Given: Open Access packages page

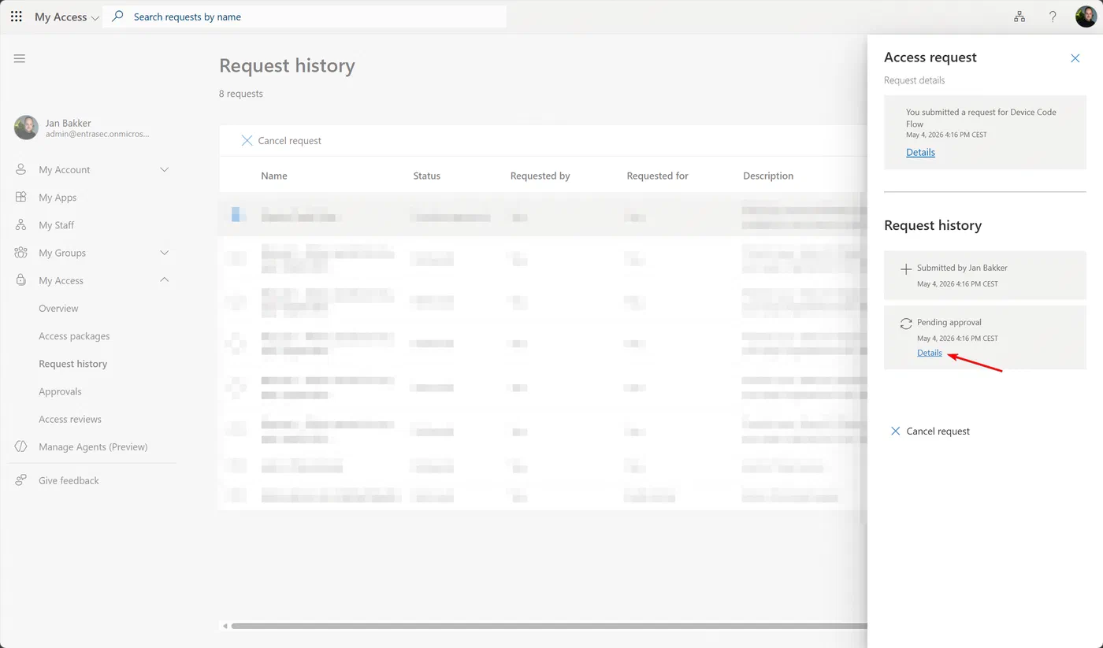Looking at the screenshot, I should pyautogui.click(x=74, y=336).
